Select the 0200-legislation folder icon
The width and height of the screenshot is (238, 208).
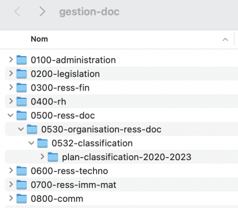[x=21, y=74]
